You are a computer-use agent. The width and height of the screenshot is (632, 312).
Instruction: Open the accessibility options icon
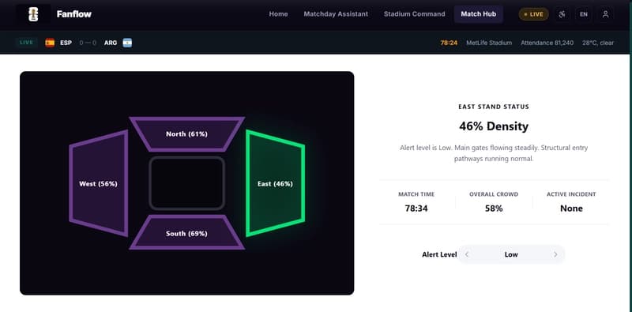pyautogui.click(x=562, y=14)
